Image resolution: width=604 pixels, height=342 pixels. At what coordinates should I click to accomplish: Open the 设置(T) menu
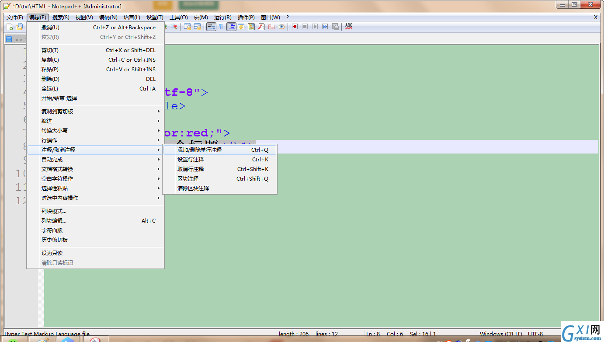(155, 17)
